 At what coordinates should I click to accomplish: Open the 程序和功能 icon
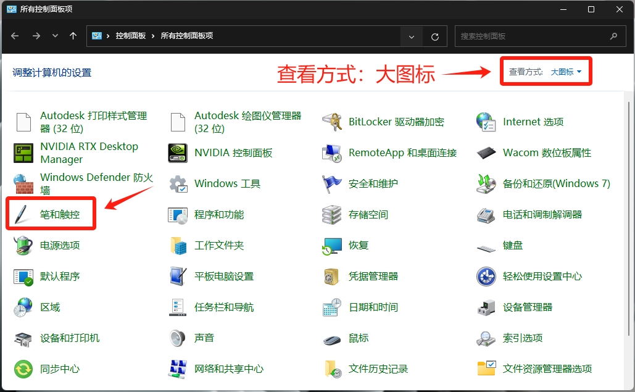tap(178, 215)
